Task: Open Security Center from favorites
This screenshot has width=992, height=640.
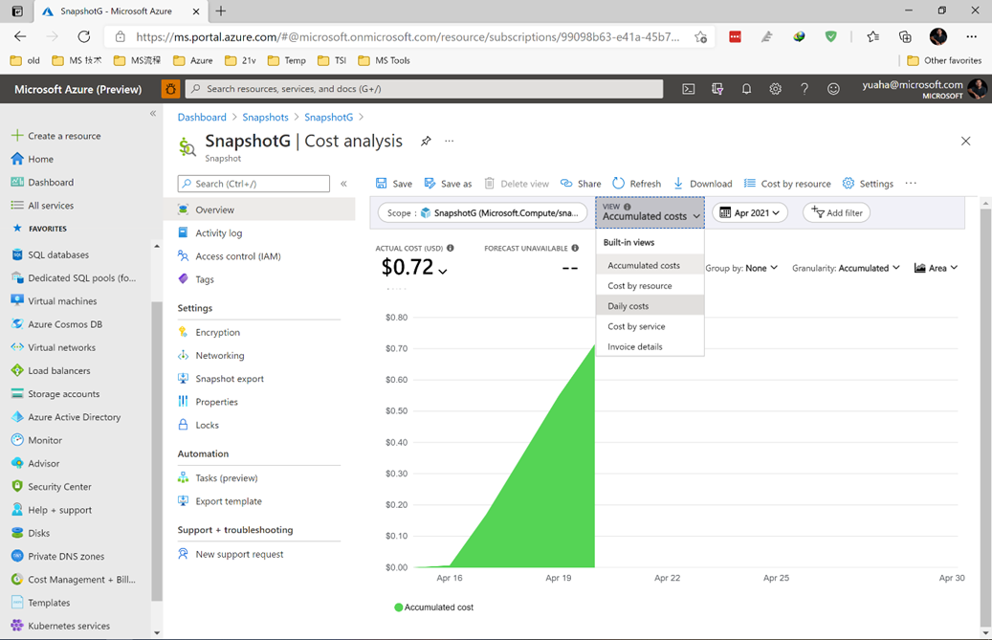Action: (x=59, y=487)
